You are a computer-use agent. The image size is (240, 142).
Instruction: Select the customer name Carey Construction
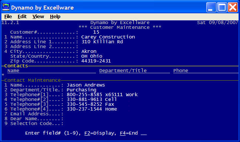(x=108, y=37)
